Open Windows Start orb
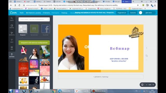This screenshot has height=93, width=166. pyautogui.click(x=11, y=91)
